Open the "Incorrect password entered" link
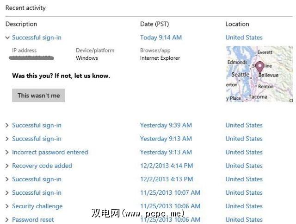This screenshot has height=224, width=296. [50, 152]
